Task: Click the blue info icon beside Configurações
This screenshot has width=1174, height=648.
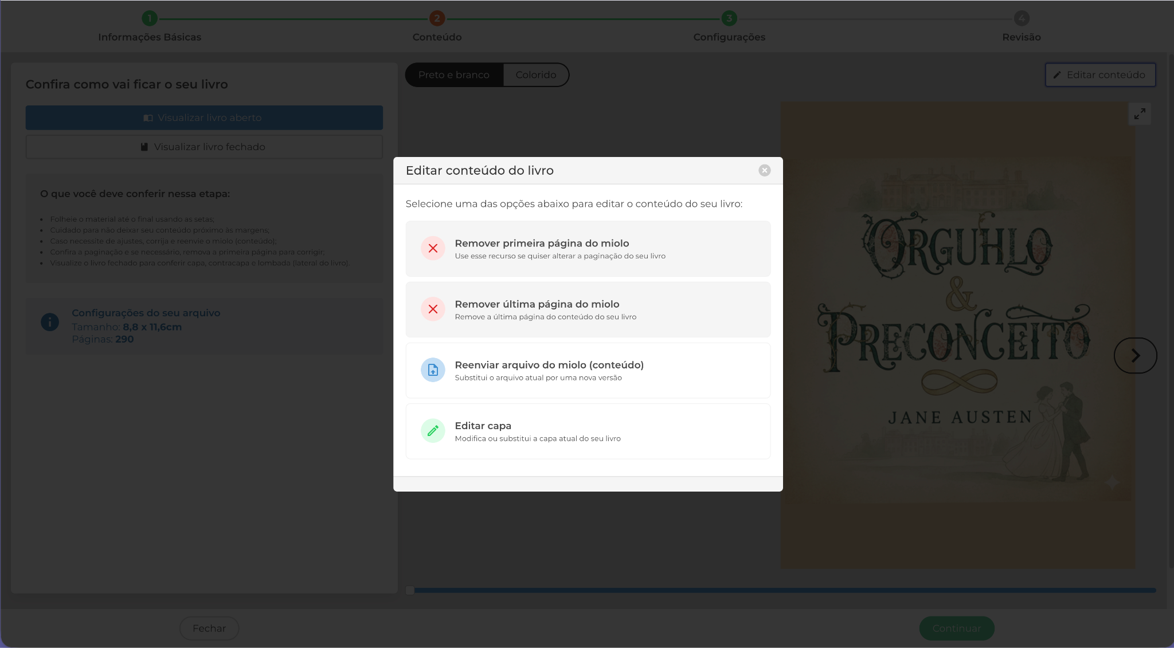Action: tap(50, 322)
